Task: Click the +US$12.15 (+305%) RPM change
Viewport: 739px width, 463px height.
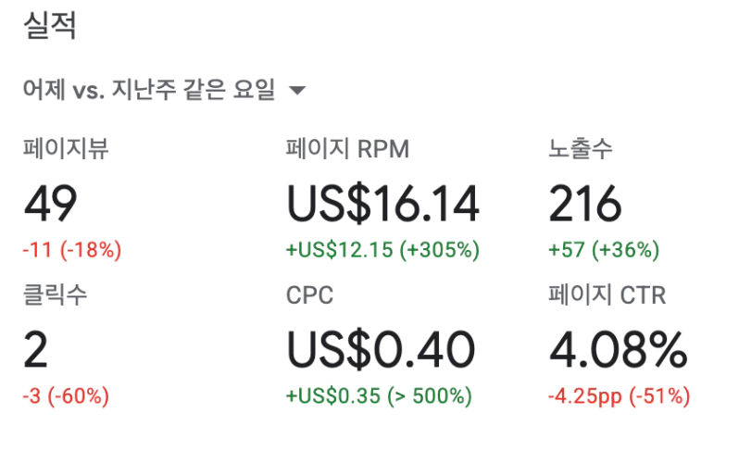Action: click(382, 249)
